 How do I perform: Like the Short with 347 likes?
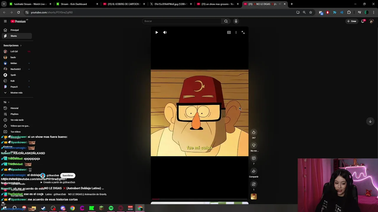pos(254,132)
